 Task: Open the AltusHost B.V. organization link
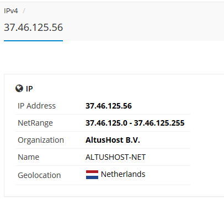point(113,140)
